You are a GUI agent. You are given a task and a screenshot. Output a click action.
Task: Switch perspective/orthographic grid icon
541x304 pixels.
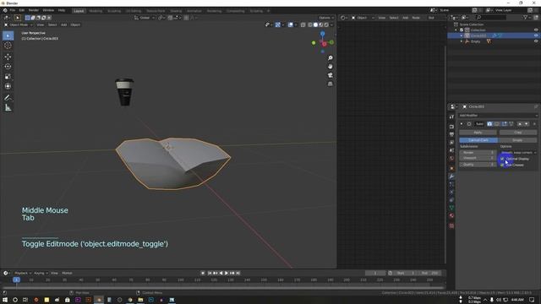coord(331,84)
